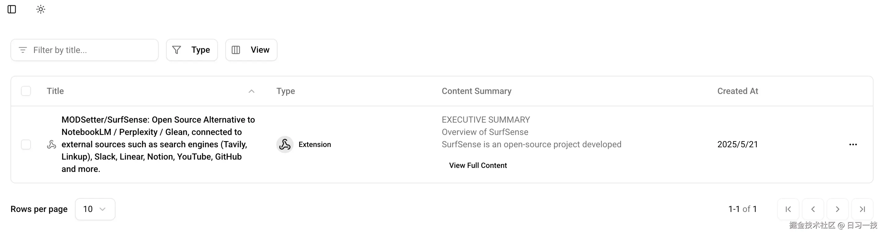The width and height of the screenshot is (884, 236).
Task: Open the View columns menu
Action: click(x=251, y=50)
